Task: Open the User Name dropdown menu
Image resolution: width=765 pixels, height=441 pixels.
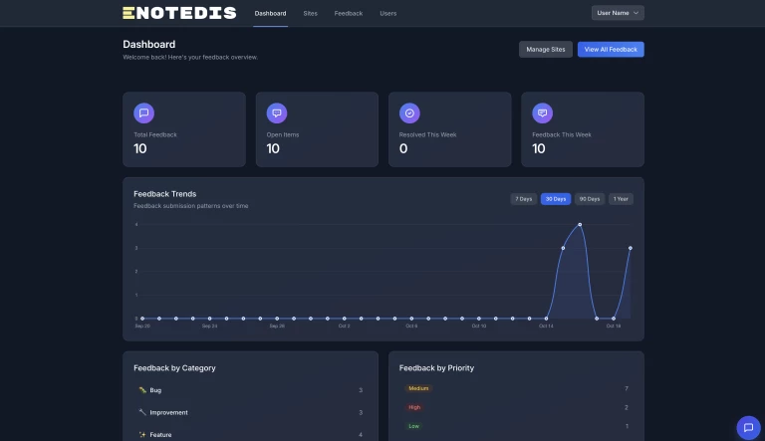Action: (618, 13)
